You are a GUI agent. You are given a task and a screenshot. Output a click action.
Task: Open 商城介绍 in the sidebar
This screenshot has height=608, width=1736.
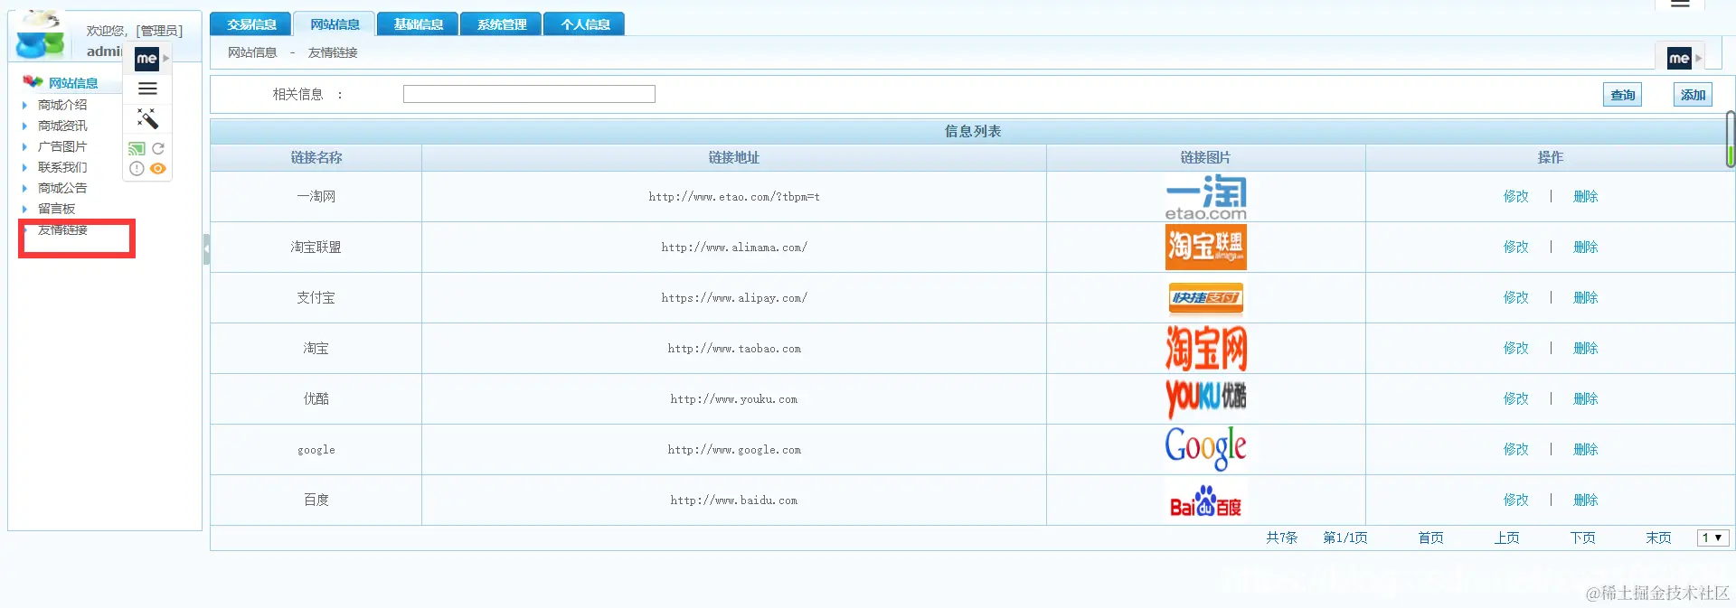62,105
